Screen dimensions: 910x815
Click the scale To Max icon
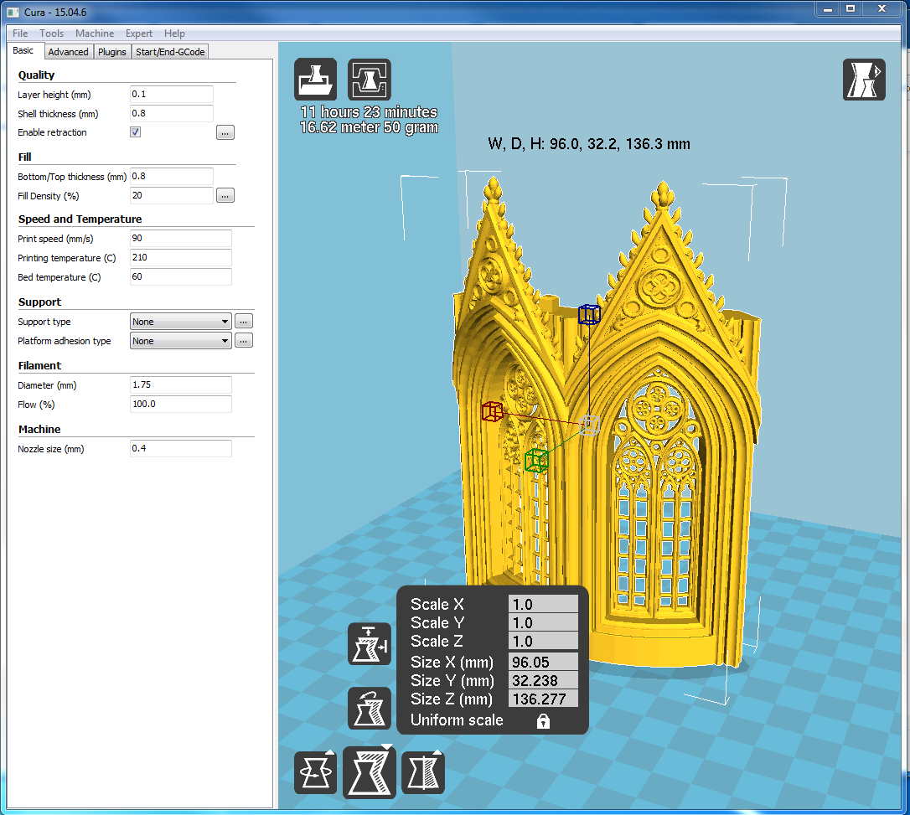click(x=370, y=644)
